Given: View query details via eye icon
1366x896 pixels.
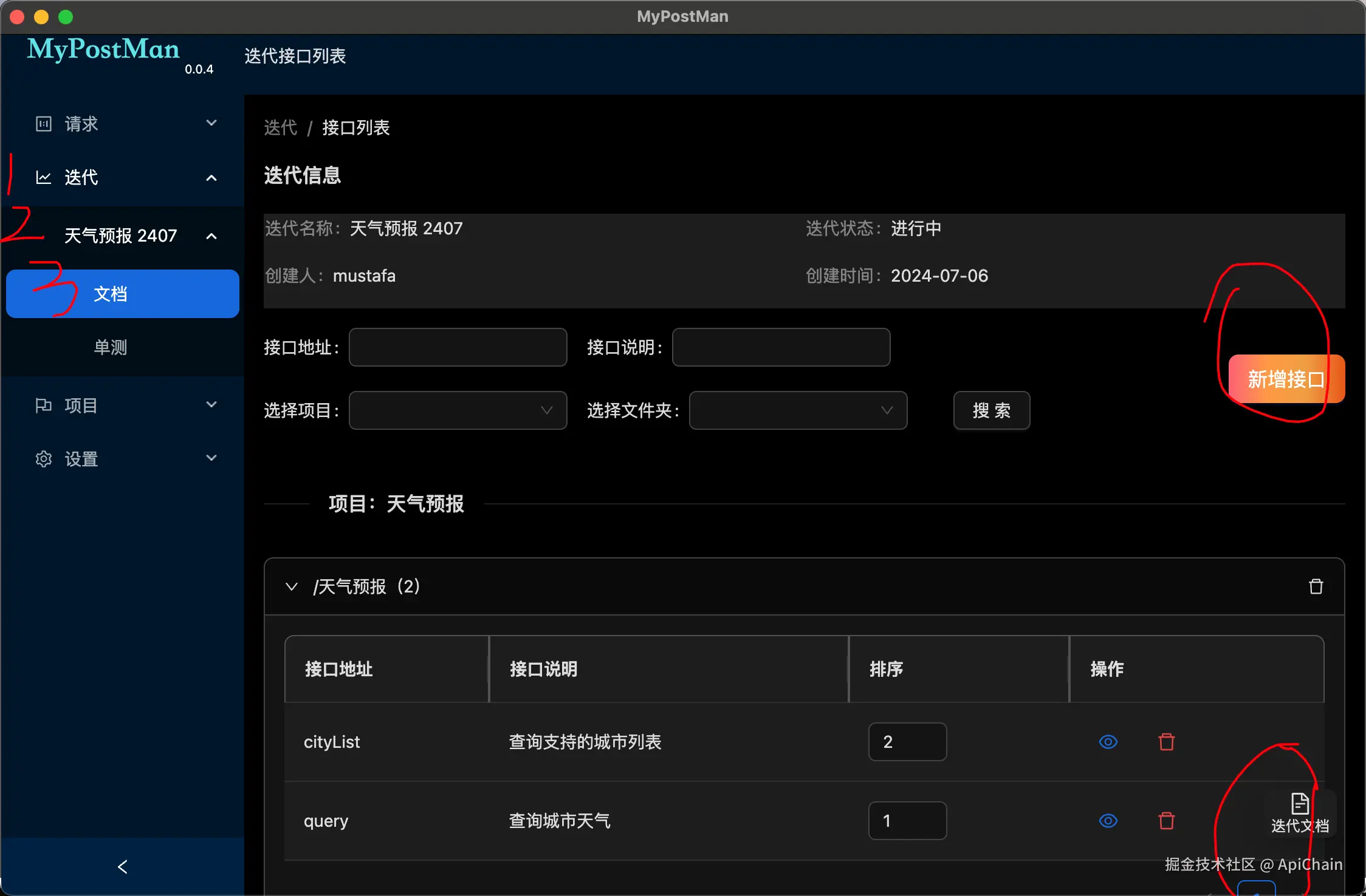Looking at the screenshot, I should pyautogui.click(x=1108, y=821).
